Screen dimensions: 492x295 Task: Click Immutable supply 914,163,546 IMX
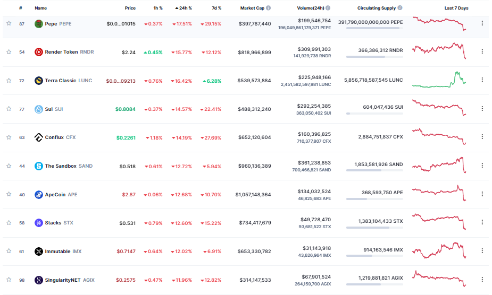tap(383, 250)
